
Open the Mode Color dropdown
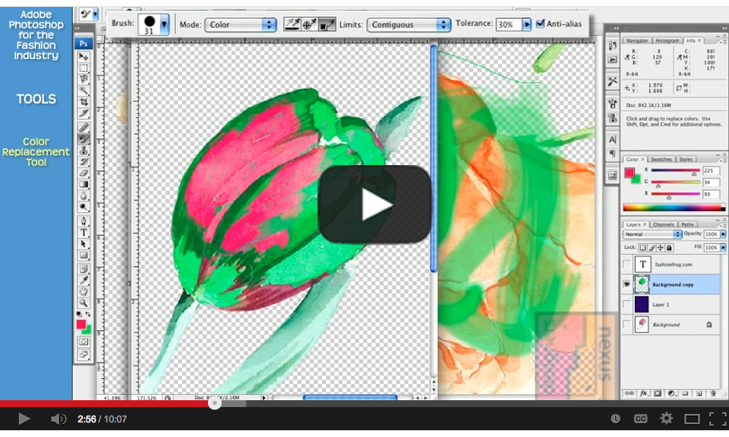[240, 25]
